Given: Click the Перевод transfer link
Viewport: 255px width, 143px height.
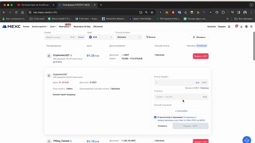Looking at the screenshot, I should 204,88.
